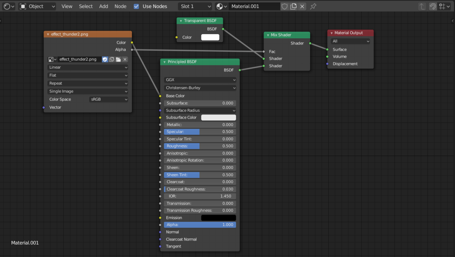Click the new image copy icon in the texture node
Screen dimensions: 455x257
112,60
